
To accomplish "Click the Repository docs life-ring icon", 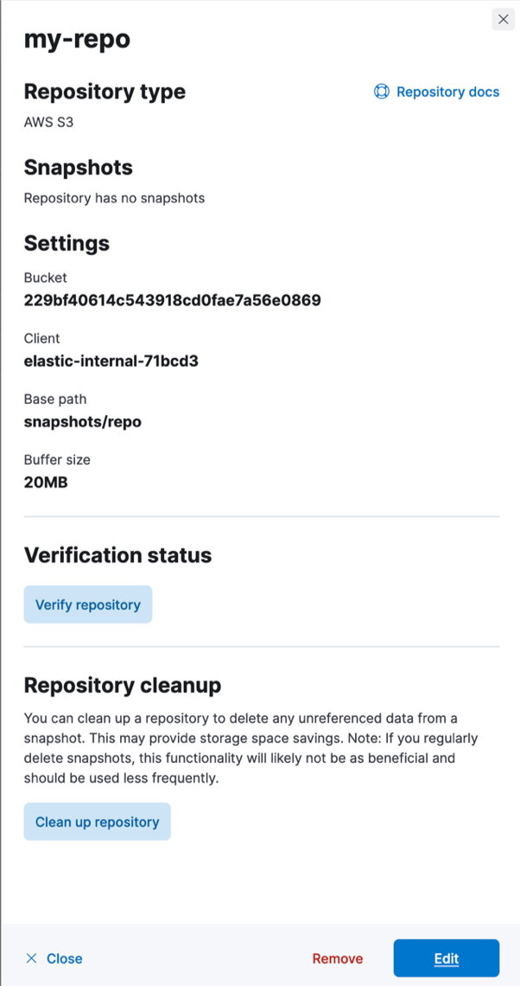I will click(381, 92).
